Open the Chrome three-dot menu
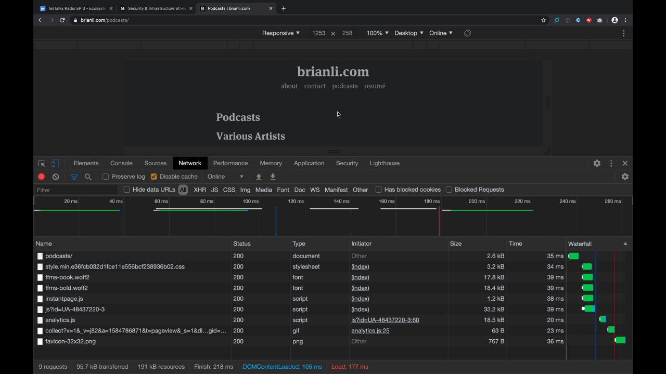666x374 pixels. coord(625,20)
